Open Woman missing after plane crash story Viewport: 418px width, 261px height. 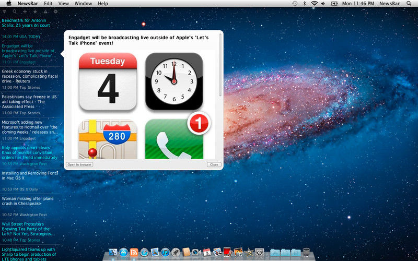click(x=28, y=201)
